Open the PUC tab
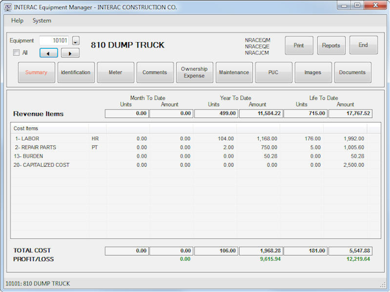 [x=274, y=73]
